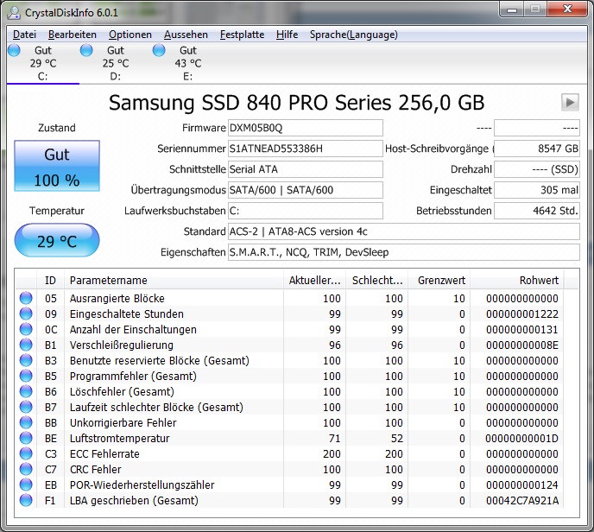Select the E: disk at 43 °C
594x532 pixels.
(188, 63)
